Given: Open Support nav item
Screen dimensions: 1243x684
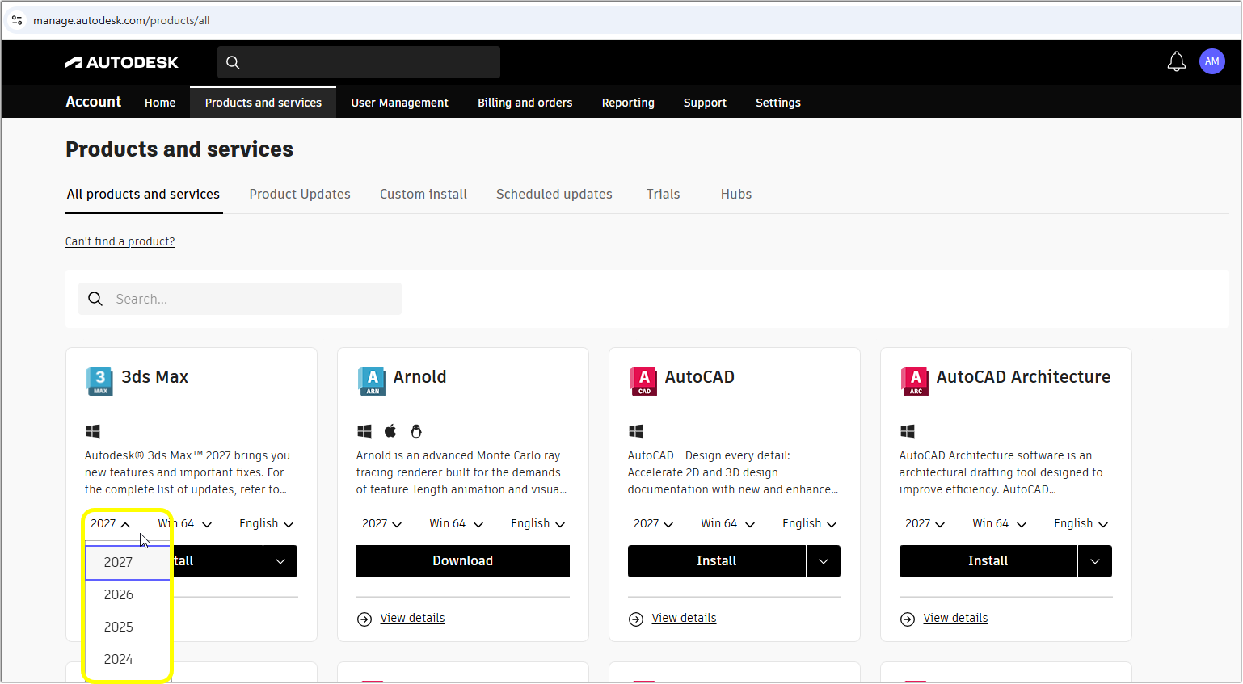Looking at the screenshot, I should tap(705, 103).
